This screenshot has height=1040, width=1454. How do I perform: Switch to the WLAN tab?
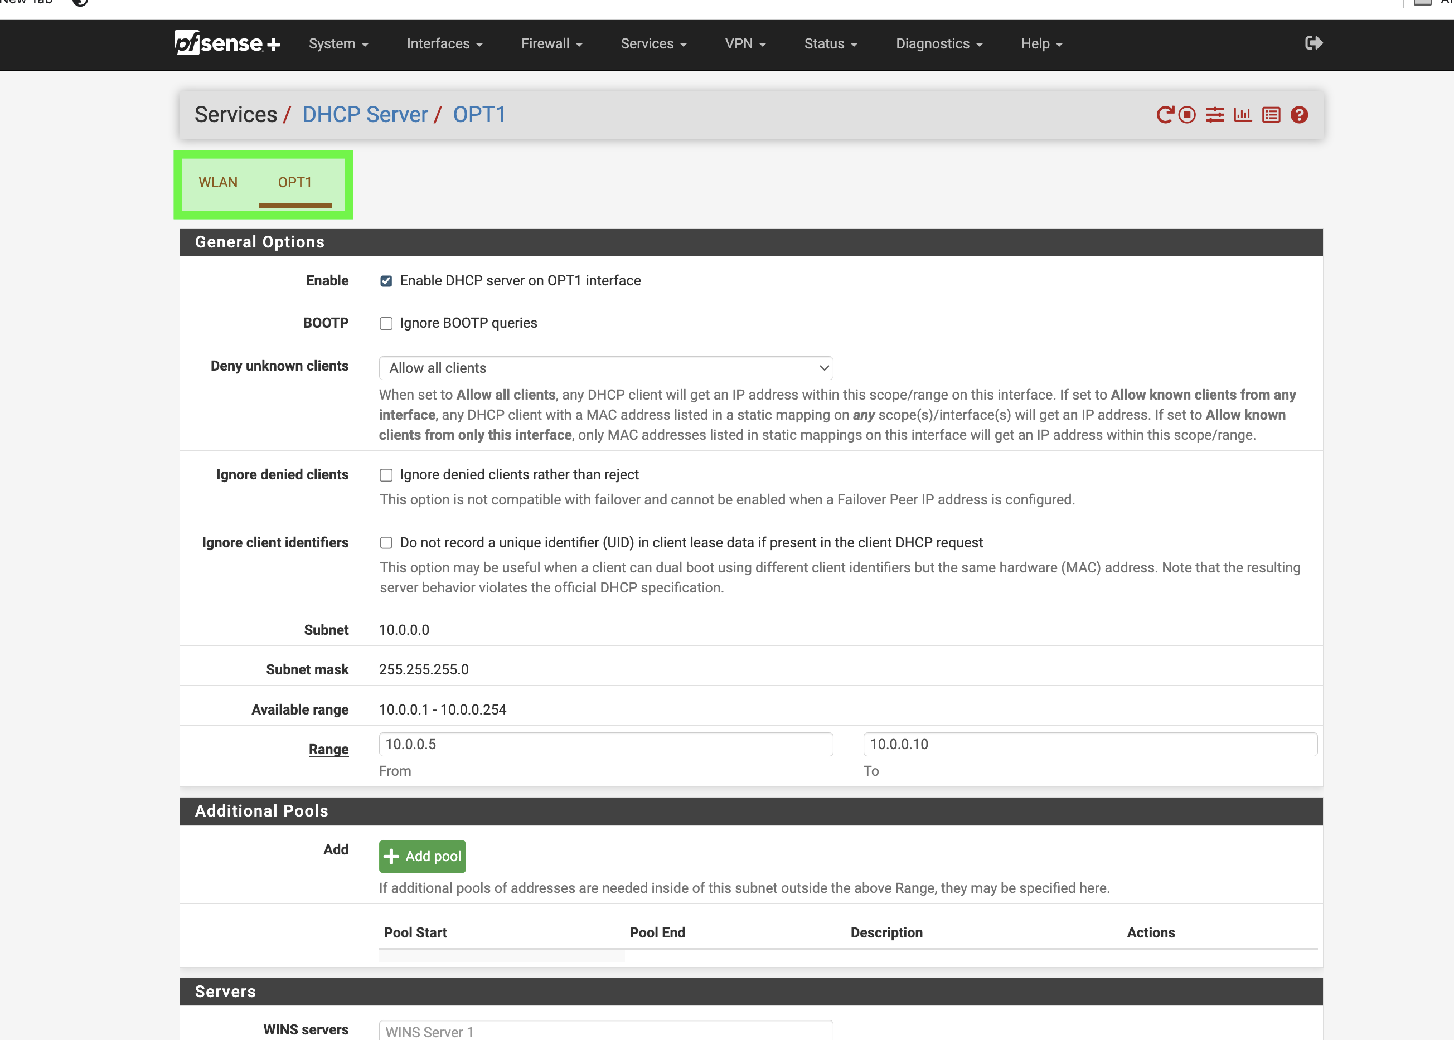point(218,182)
